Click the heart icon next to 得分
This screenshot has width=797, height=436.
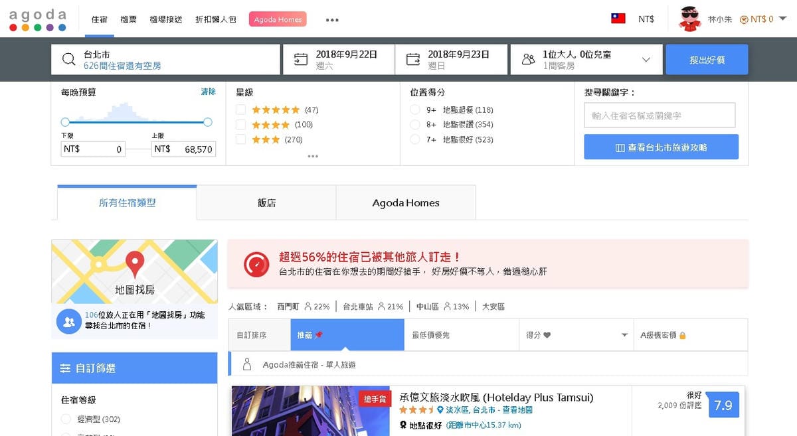(x=547, y=335)
